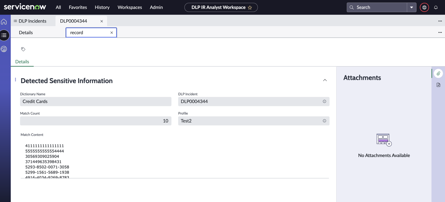This screenshot has width=445, height=202.
Task: Open the section vertical dots menu
Action: tap(15, 80)
